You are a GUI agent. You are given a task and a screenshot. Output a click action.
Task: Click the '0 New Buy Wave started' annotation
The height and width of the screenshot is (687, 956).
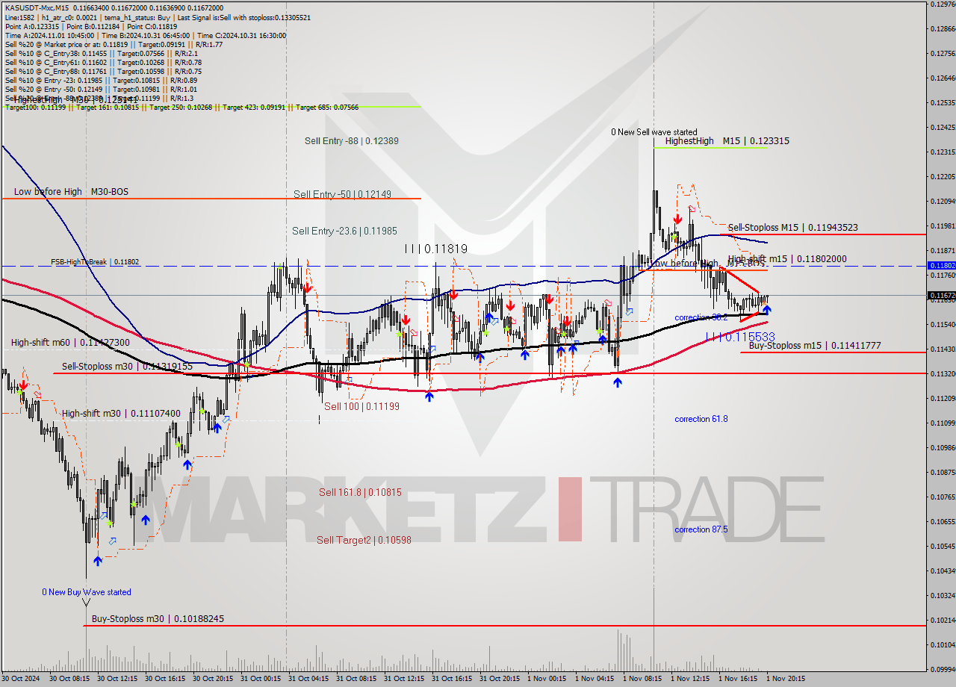86,592
